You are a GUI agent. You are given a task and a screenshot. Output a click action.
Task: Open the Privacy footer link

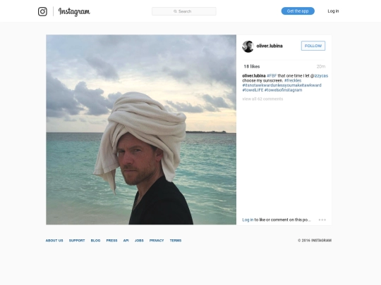(157, 241)
